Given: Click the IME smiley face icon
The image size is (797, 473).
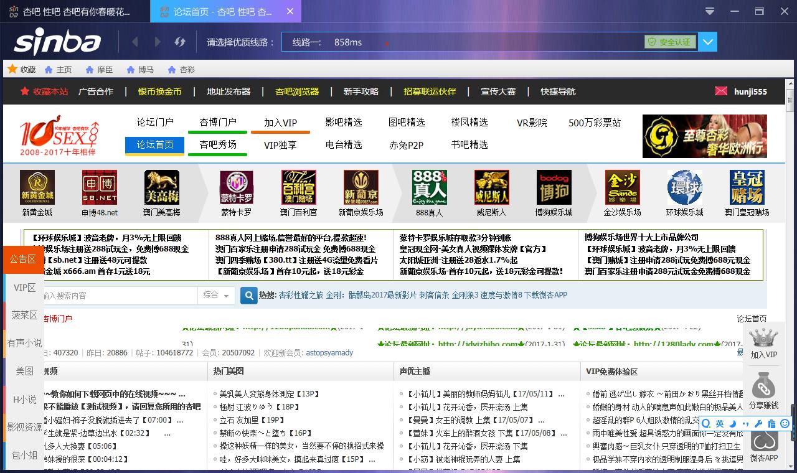Looking at the screenshot, I should click(785, 424).
